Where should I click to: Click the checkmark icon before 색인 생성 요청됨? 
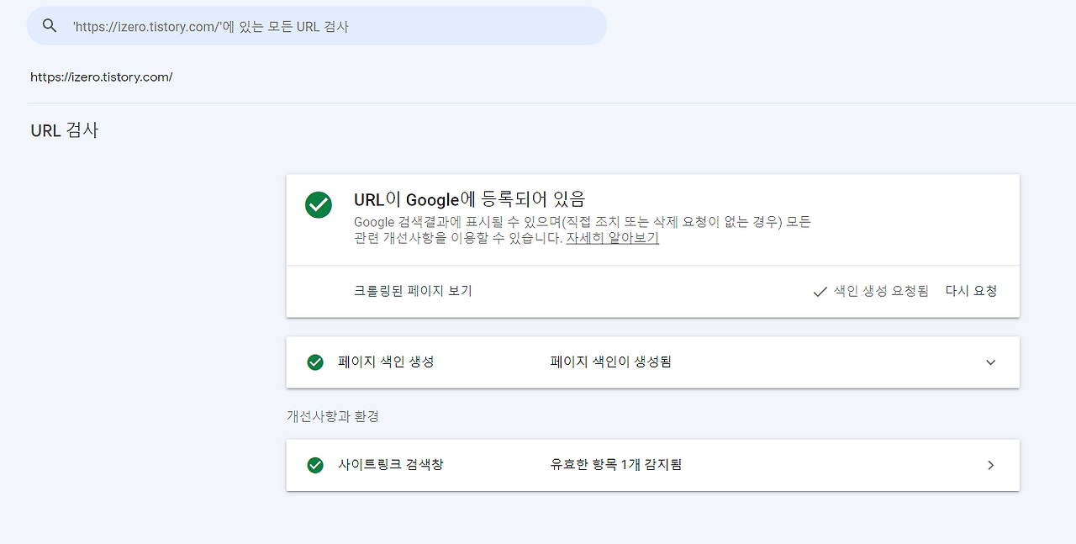(x=820, y=292)
